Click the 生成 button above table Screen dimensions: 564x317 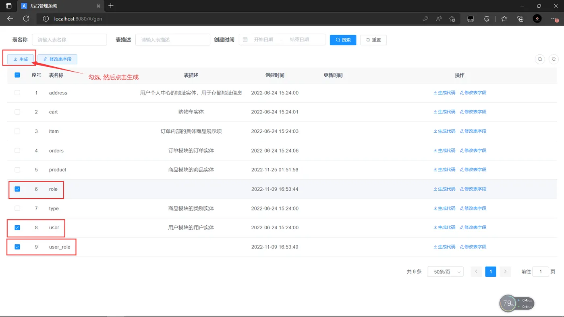tap(21, 59)
